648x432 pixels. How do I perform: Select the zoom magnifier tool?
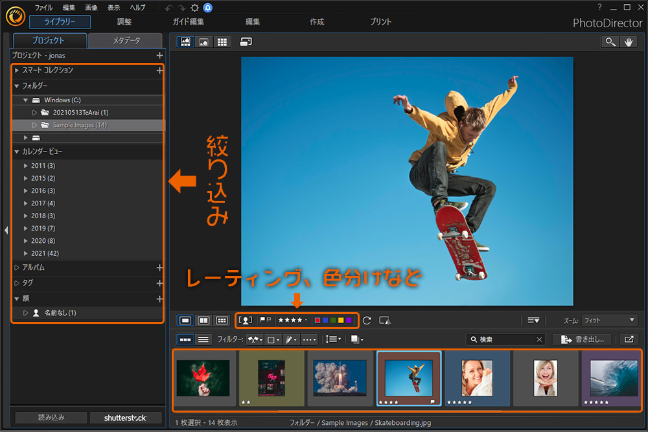pos(610,41)
